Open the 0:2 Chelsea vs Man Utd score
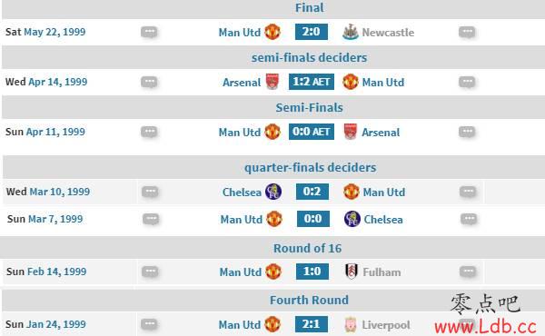Image resolution: width=545 pixels, height=336 pixels. [x=312, y=192]
